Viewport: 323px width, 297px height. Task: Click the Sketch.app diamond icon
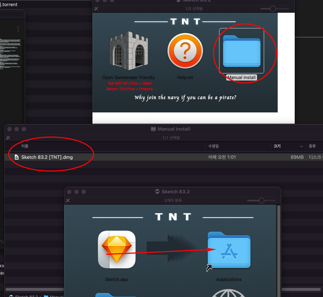[x=117, y=249]
